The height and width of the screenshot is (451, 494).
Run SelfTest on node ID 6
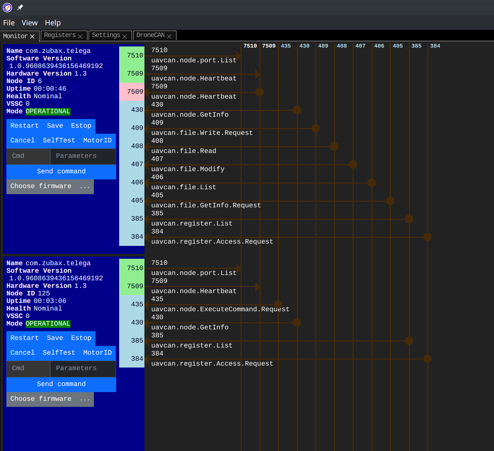(59, 140)
